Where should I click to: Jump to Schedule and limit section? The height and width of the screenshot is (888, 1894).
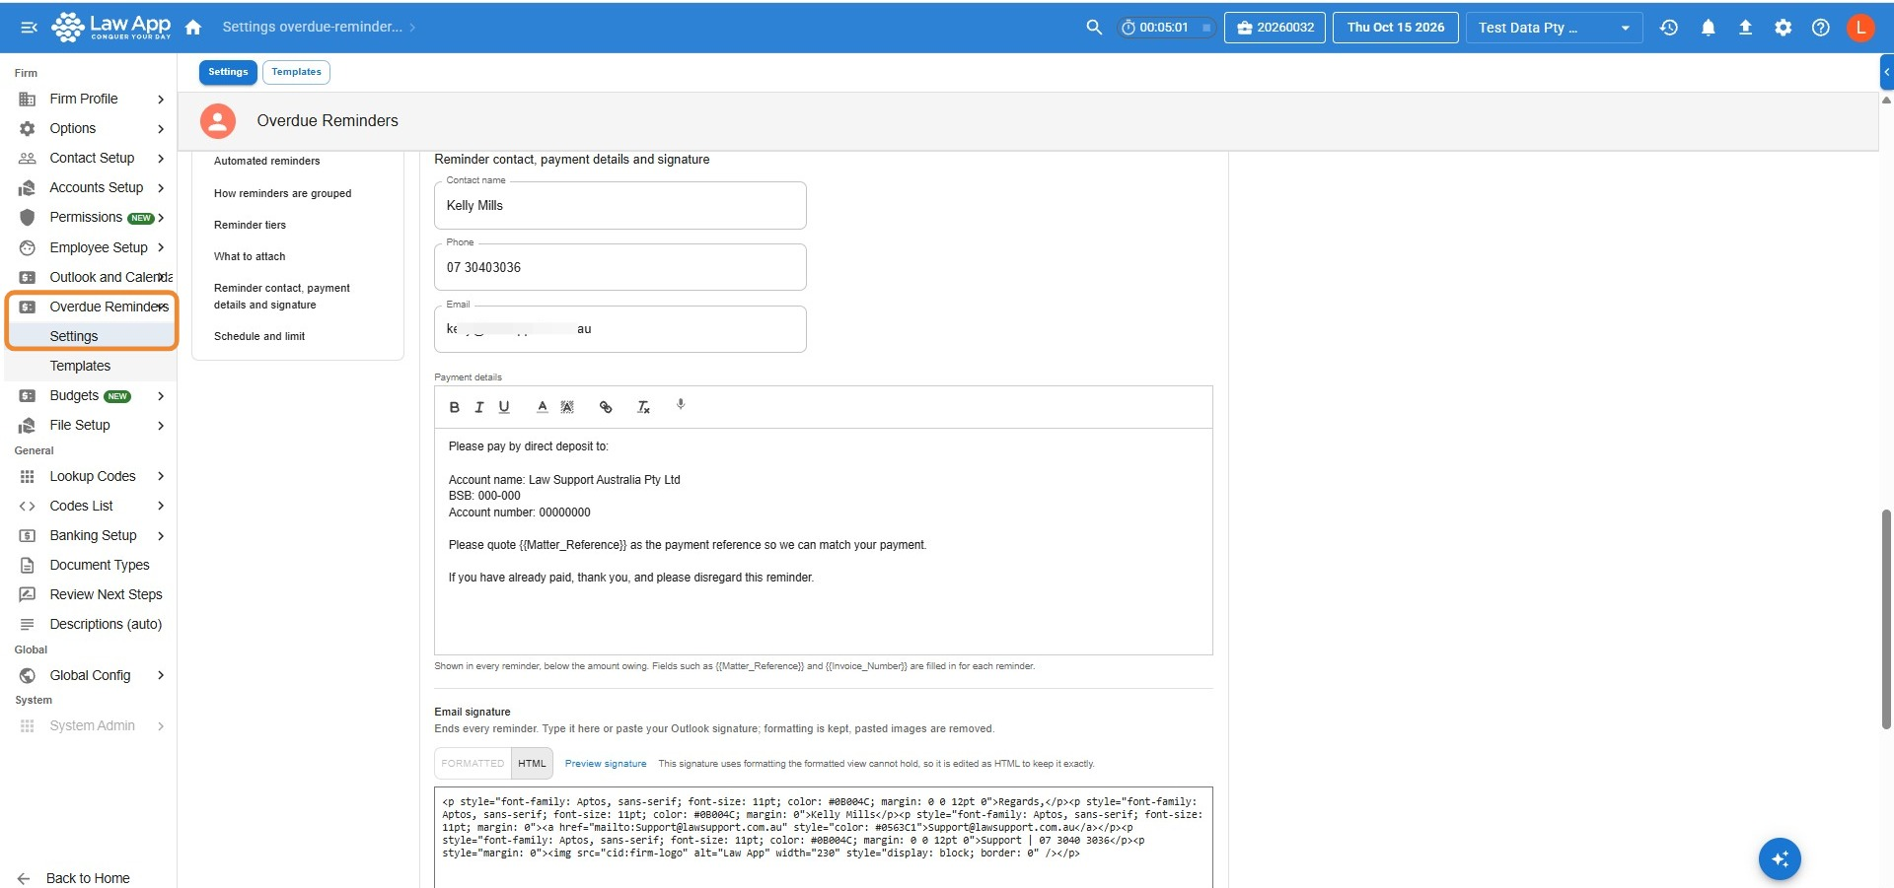[259, 336]
